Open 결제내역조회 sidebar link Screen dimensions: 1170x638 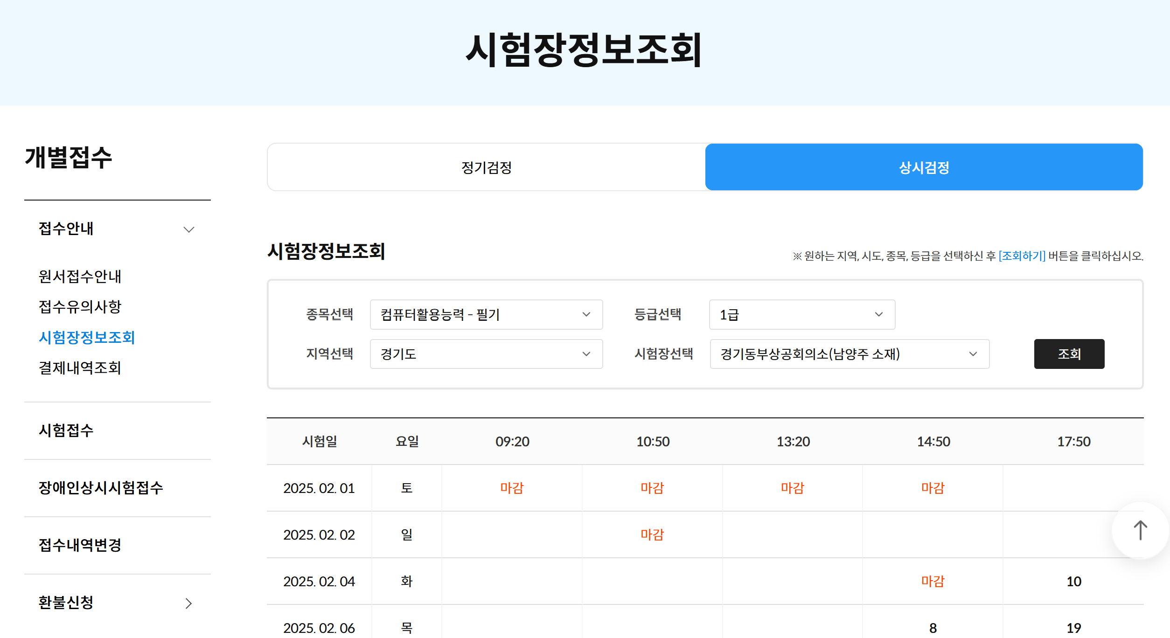point(80,368)
